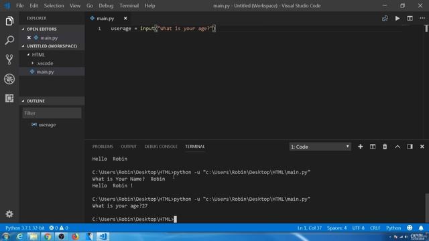Open Internet Explorer from the taskbar
429x241 pixels.
[19, 236]
